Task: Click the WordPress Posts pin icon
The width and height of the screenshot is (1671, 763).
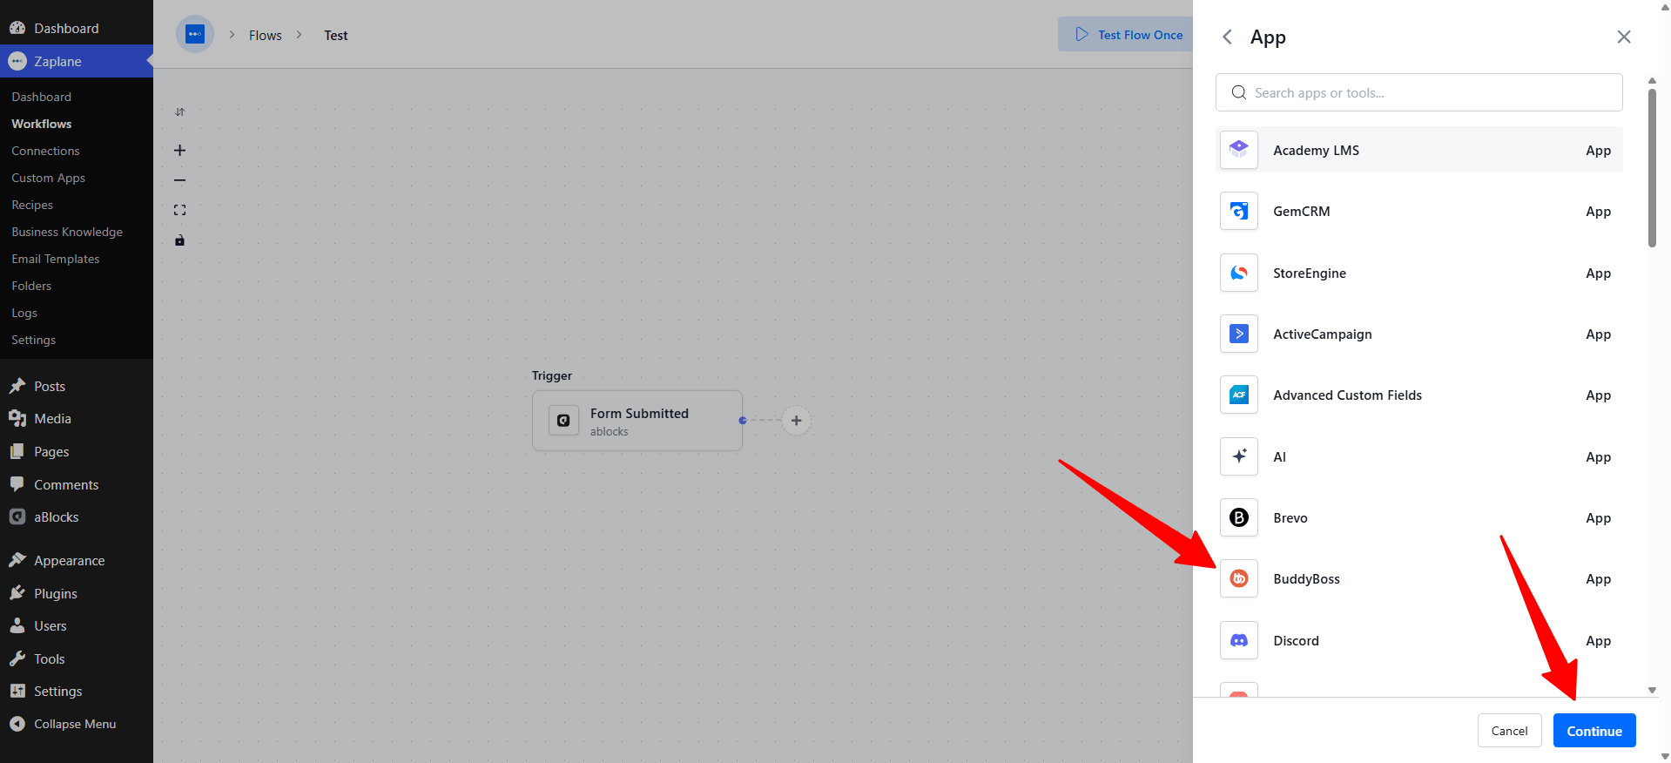Action: tap(17, 386)
